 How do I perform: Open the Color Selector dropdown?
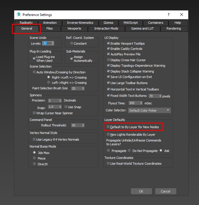coord(149,110)
